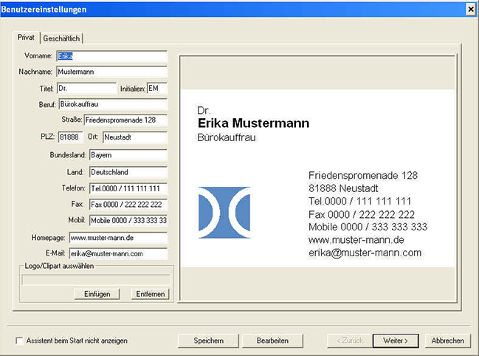Focus the E-Mail address field
Screen dimensions: 479x356
[x=118, y=253]
